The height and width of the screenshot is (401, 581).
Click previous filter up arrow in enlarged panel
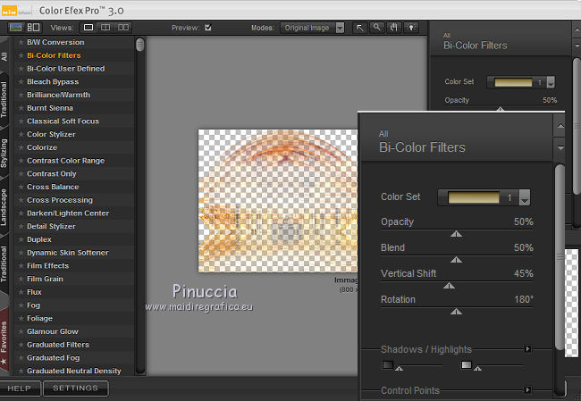tap(560, 126)
